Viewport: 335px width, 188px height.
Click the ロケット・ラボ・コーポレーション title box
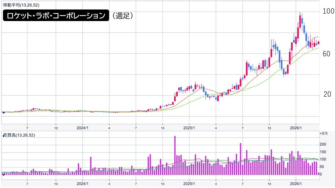(x=55, y=16)
